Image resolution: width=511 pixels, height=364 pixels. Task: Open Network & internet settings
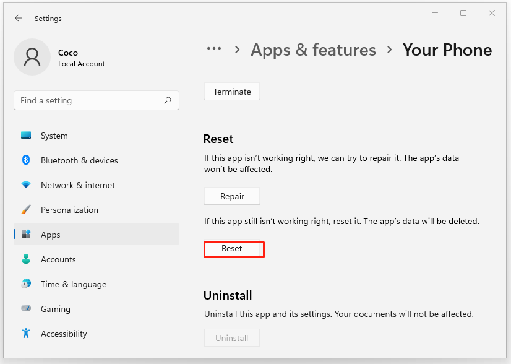(x=25, y=185)
